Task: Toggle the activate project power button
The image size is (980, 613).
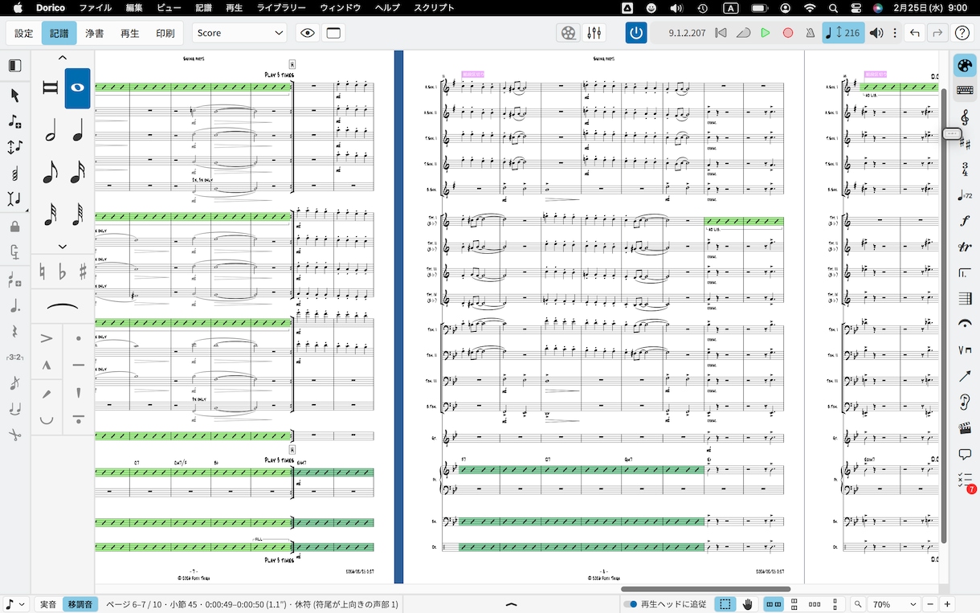Action: point(636,33)
